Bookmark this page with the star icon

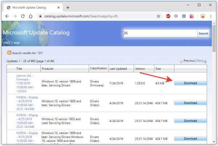[x=158, y=16]
